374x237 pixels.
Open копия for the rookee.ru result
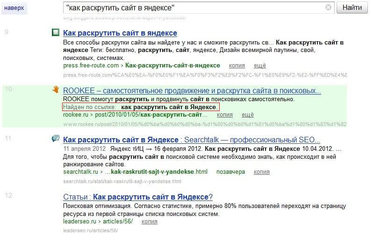coord(237,114)
